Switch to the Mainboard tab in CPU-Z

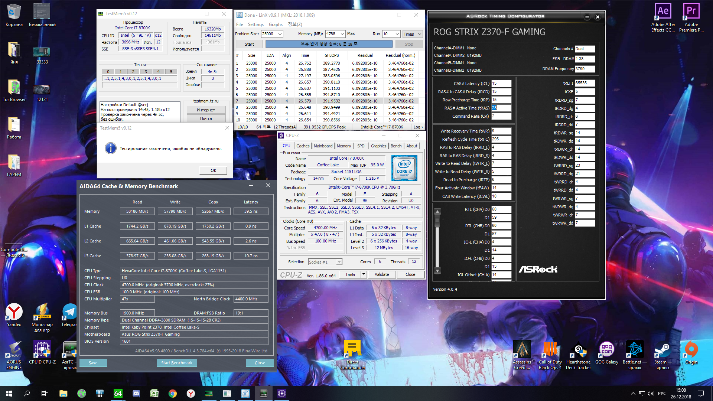(323, 146)
